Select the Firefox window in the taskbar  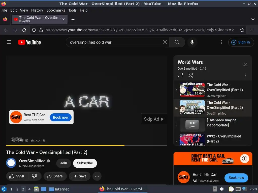[x=123, y=189]
